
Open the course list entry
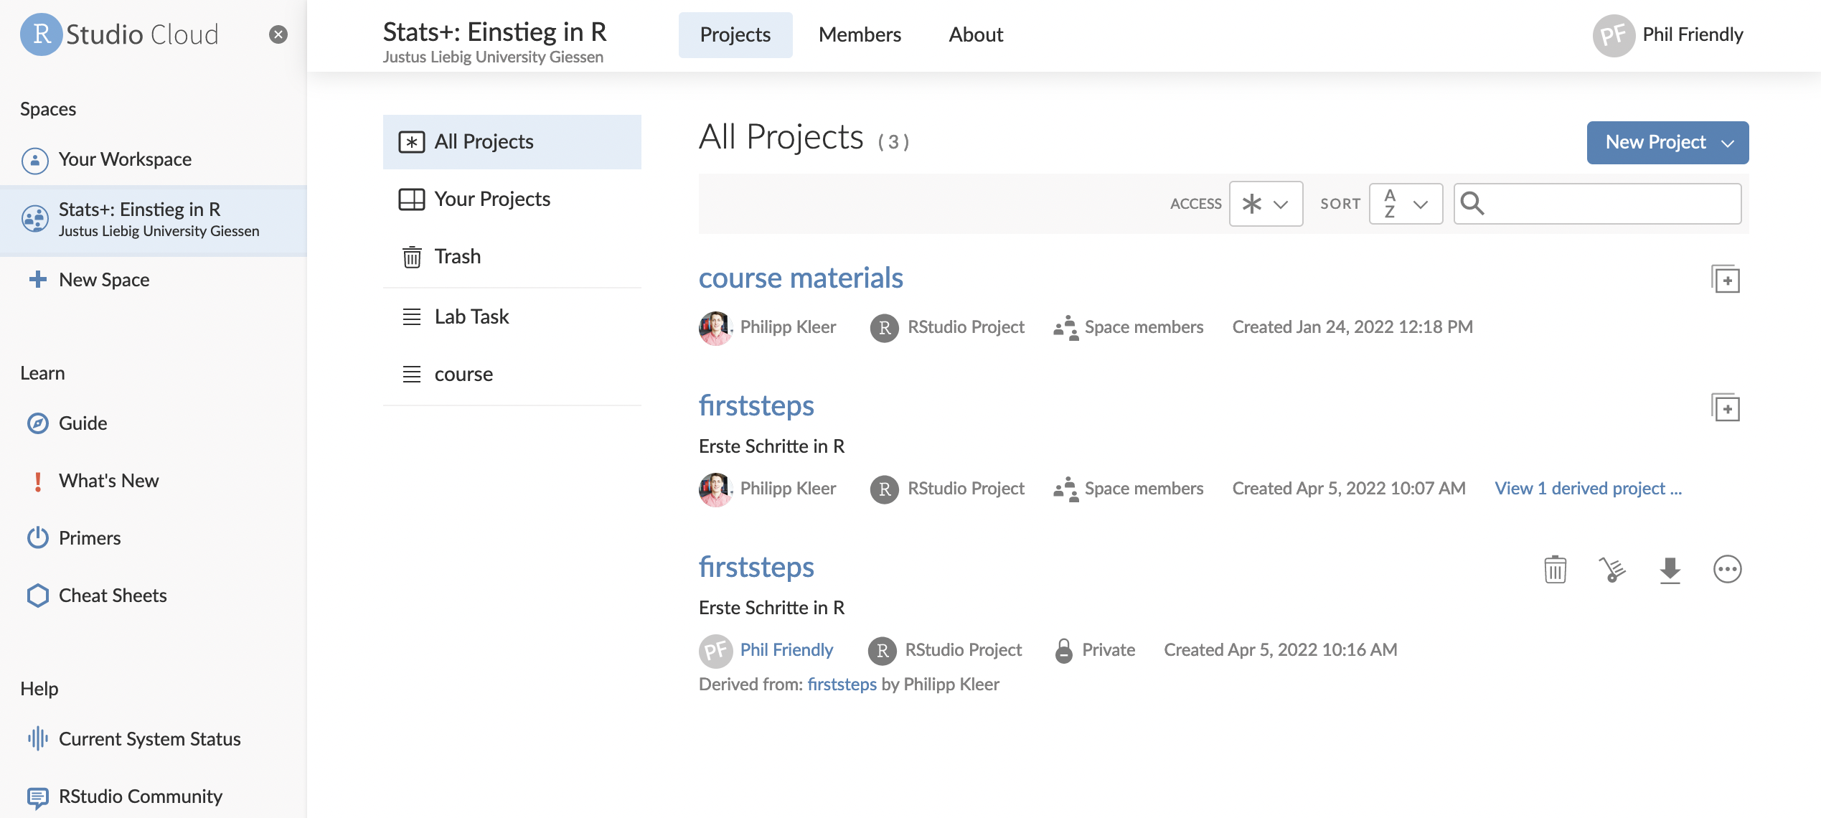[512, 374]
